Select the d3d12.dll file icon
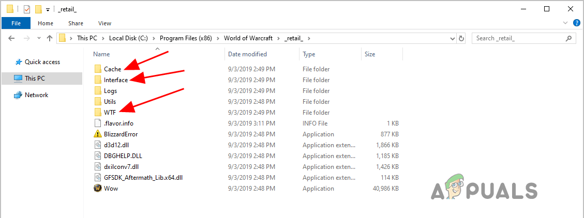The width and height of the screenshot is (584, 218). (x=98, y=145)
